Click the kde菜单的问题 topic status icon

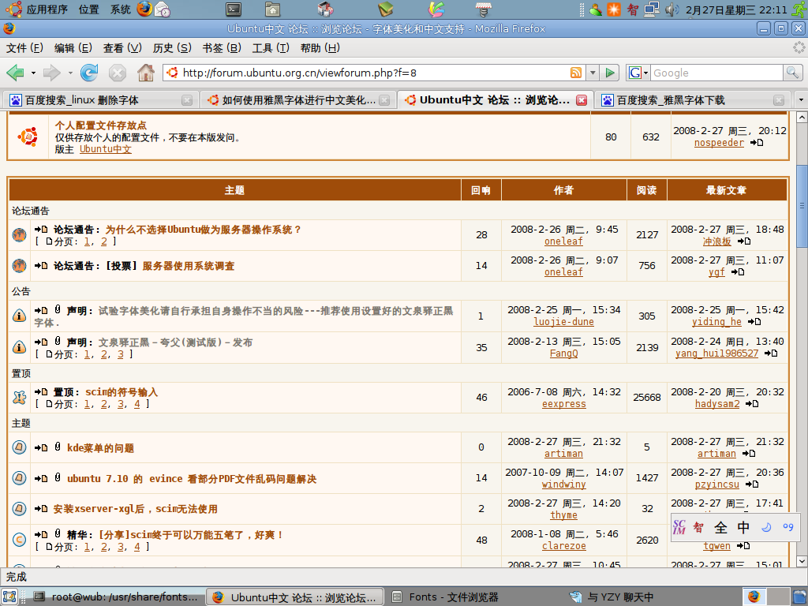pyautogui.click(x=19, y=447)
